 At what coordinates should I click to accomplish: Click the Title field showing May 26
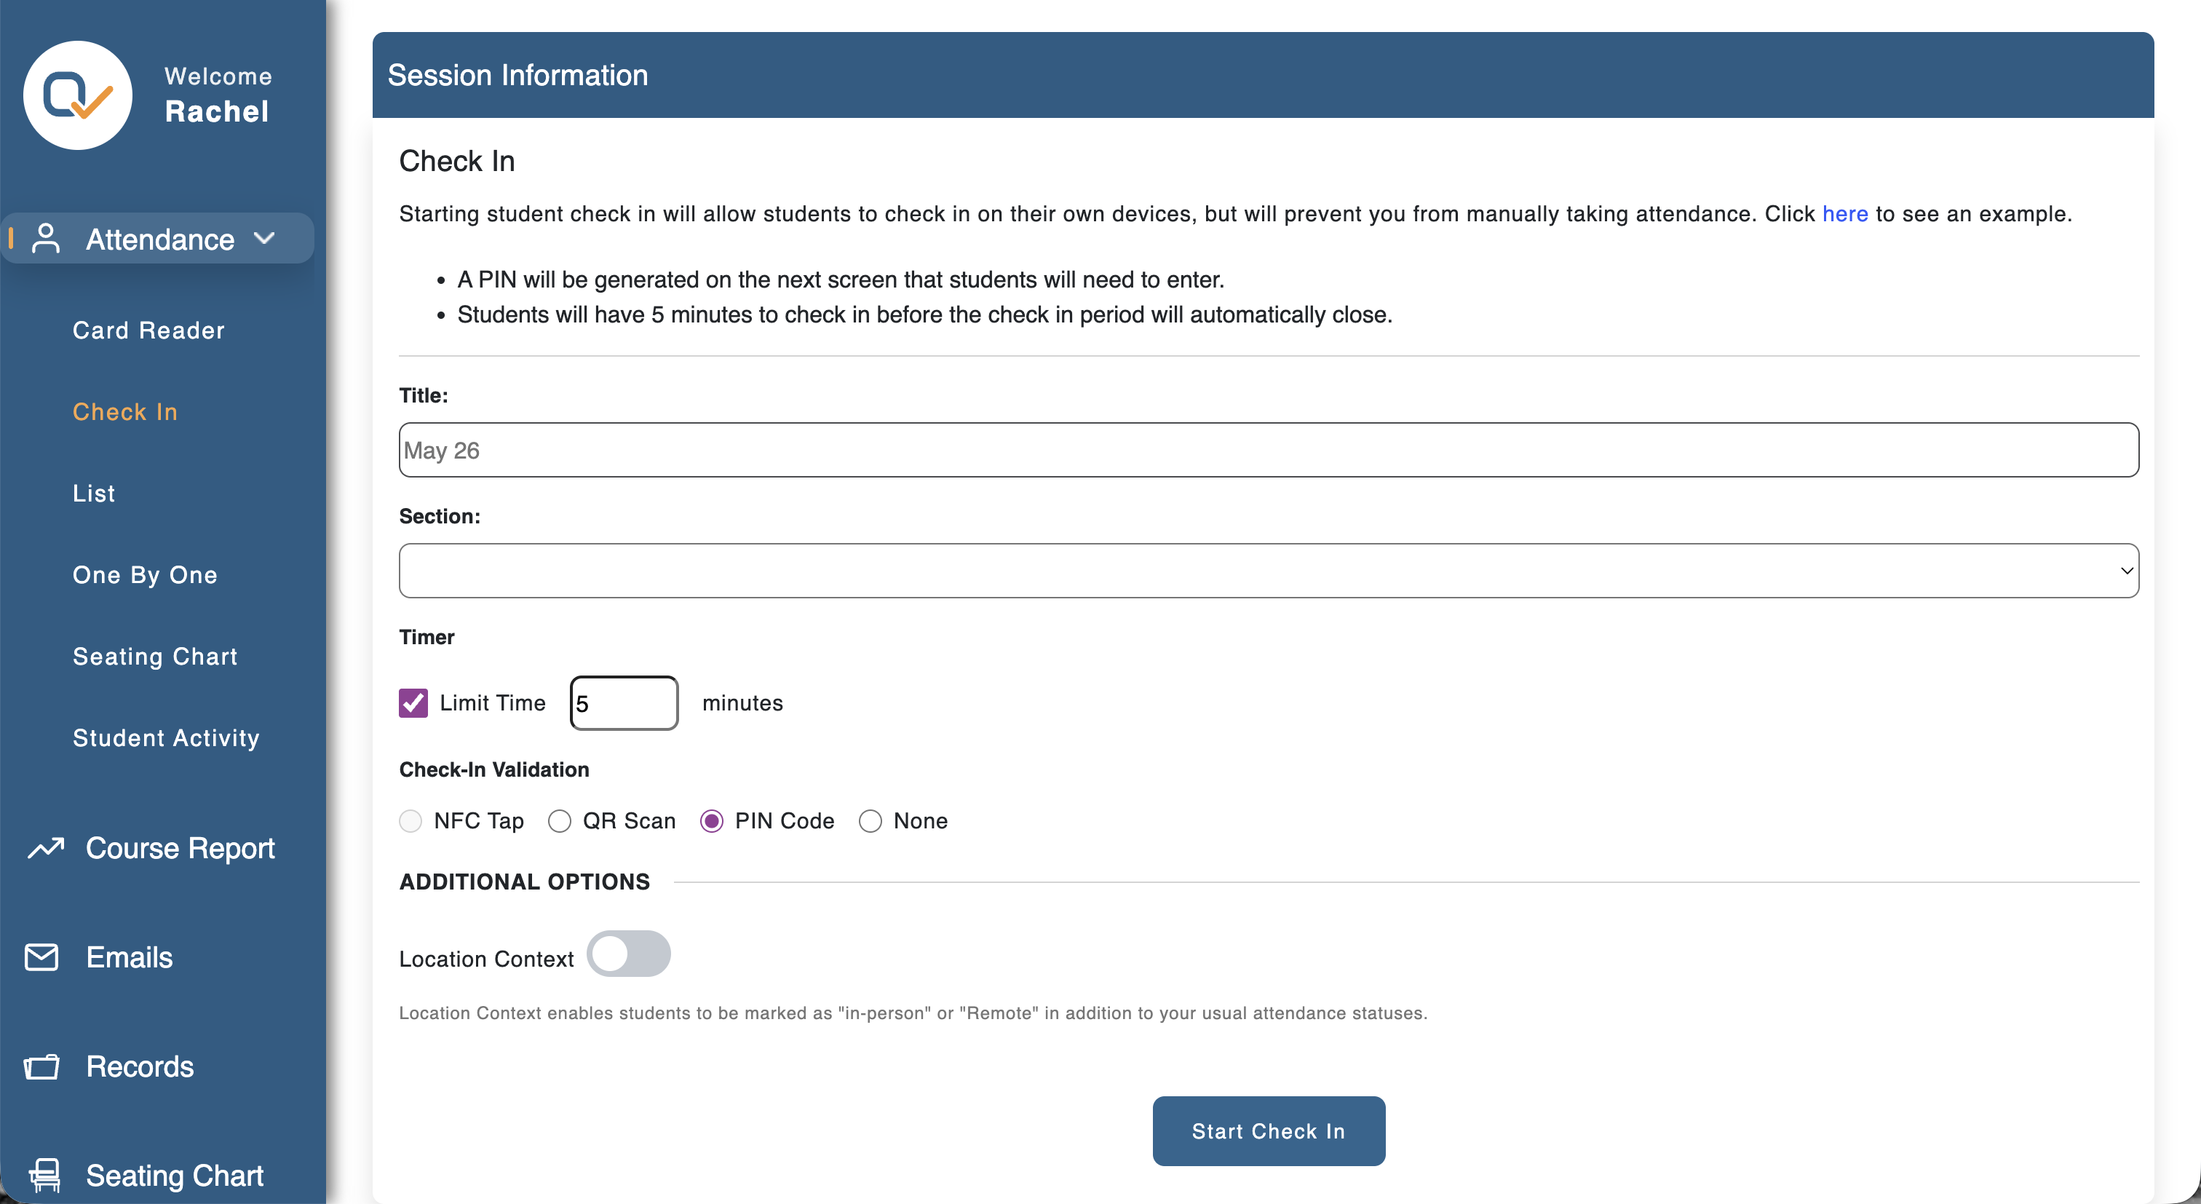(x=1269, y=451)
